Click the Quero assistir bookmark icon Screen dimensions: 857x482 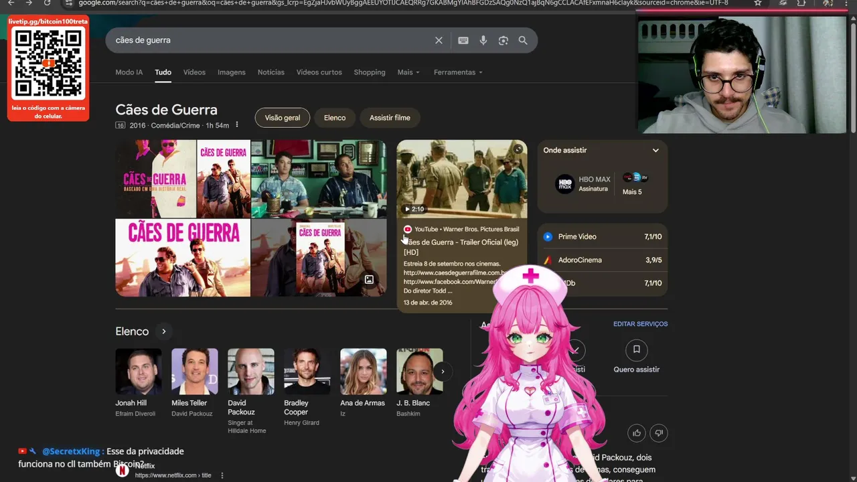[636, 349]
